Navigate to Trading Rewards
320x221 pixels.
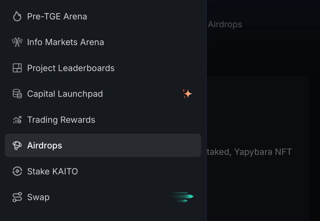[x=61, y=120]
